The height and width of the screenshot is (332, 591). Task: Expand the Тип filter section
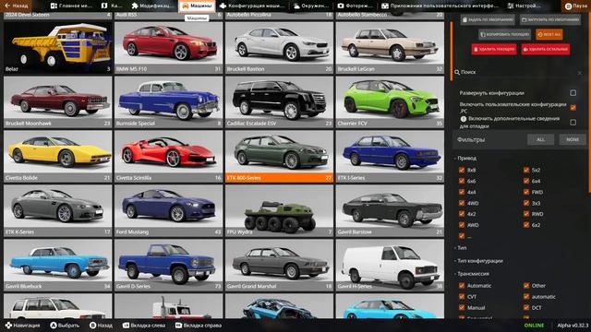461,248
